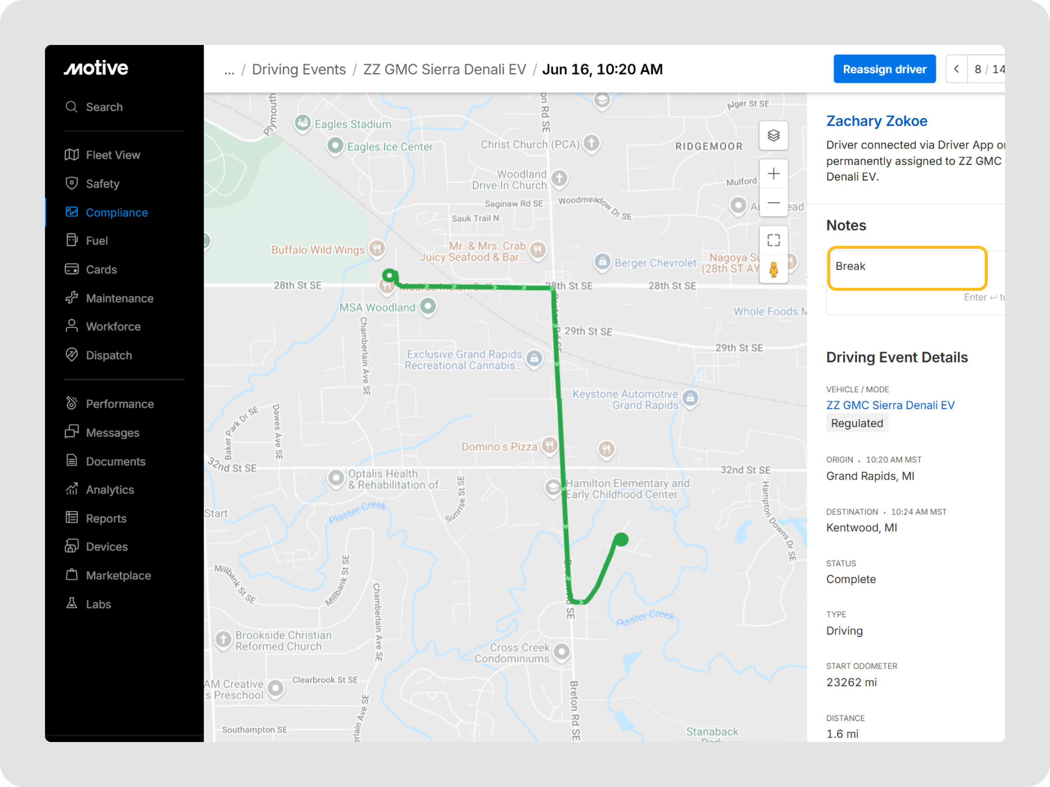
Task: Expand the breadcrumb ellipsis
Action: pyautogui.click(x=229, y=70)
